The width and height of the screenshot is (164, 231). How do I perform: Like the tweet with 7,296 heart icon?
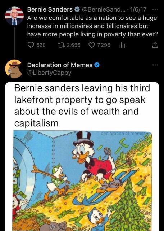pos(92,45)
